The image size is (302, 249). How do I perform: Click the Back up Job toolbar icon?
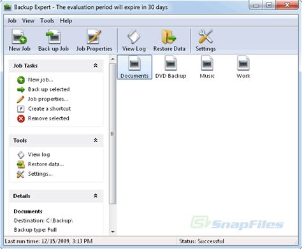(x=54, y=40)
